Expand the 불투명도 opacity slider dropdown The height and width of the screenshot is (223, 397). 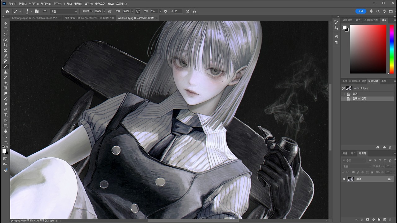(104, 11)
